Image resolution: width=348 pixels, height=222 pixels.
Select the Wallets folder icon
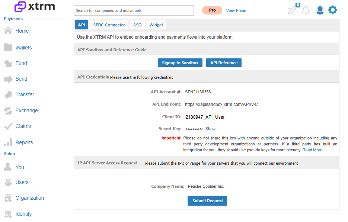click(8, 47)
